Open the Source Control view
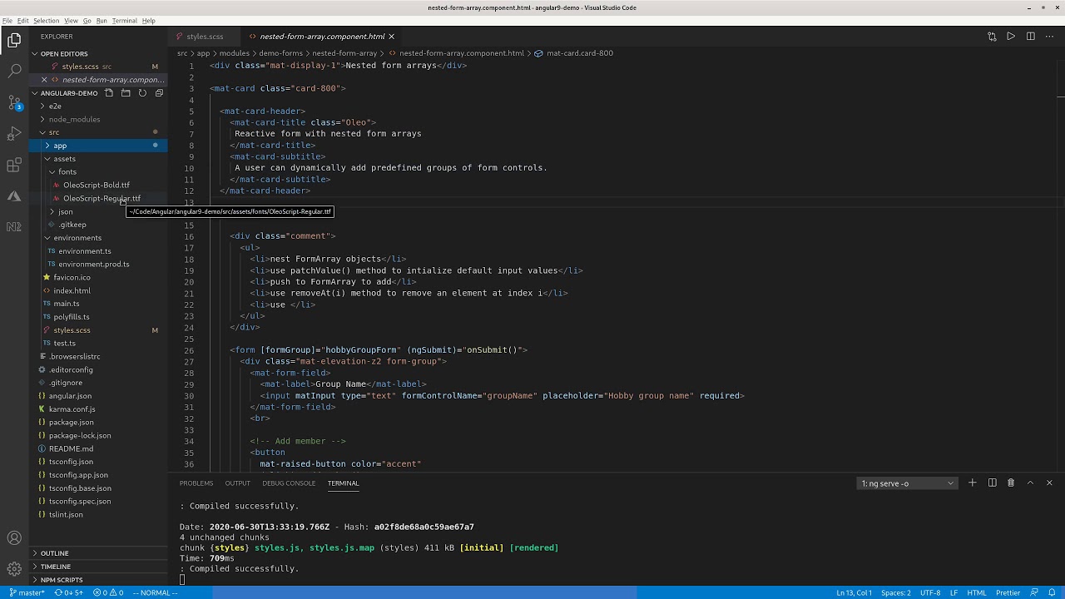 14,103
